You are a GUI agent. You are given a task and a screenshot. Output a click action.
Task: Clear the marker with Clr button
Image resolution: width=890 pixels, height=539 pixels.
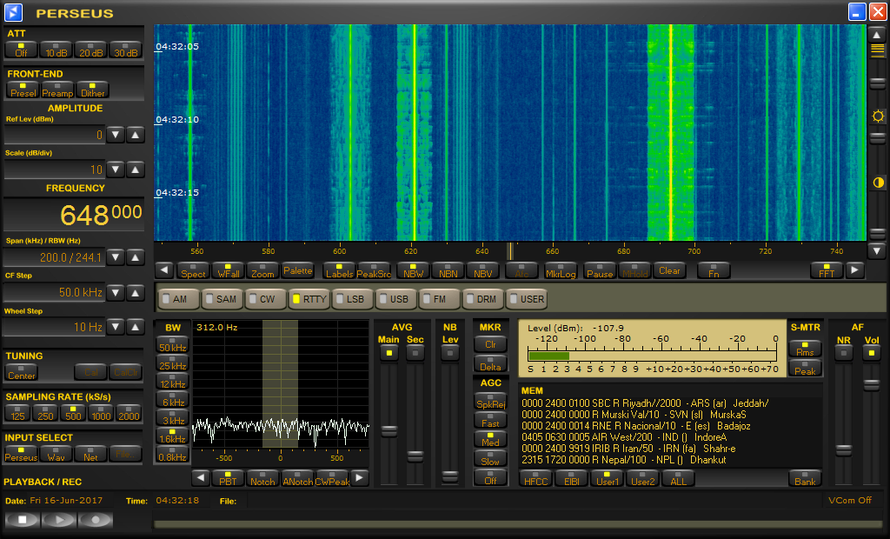(490, 344)
